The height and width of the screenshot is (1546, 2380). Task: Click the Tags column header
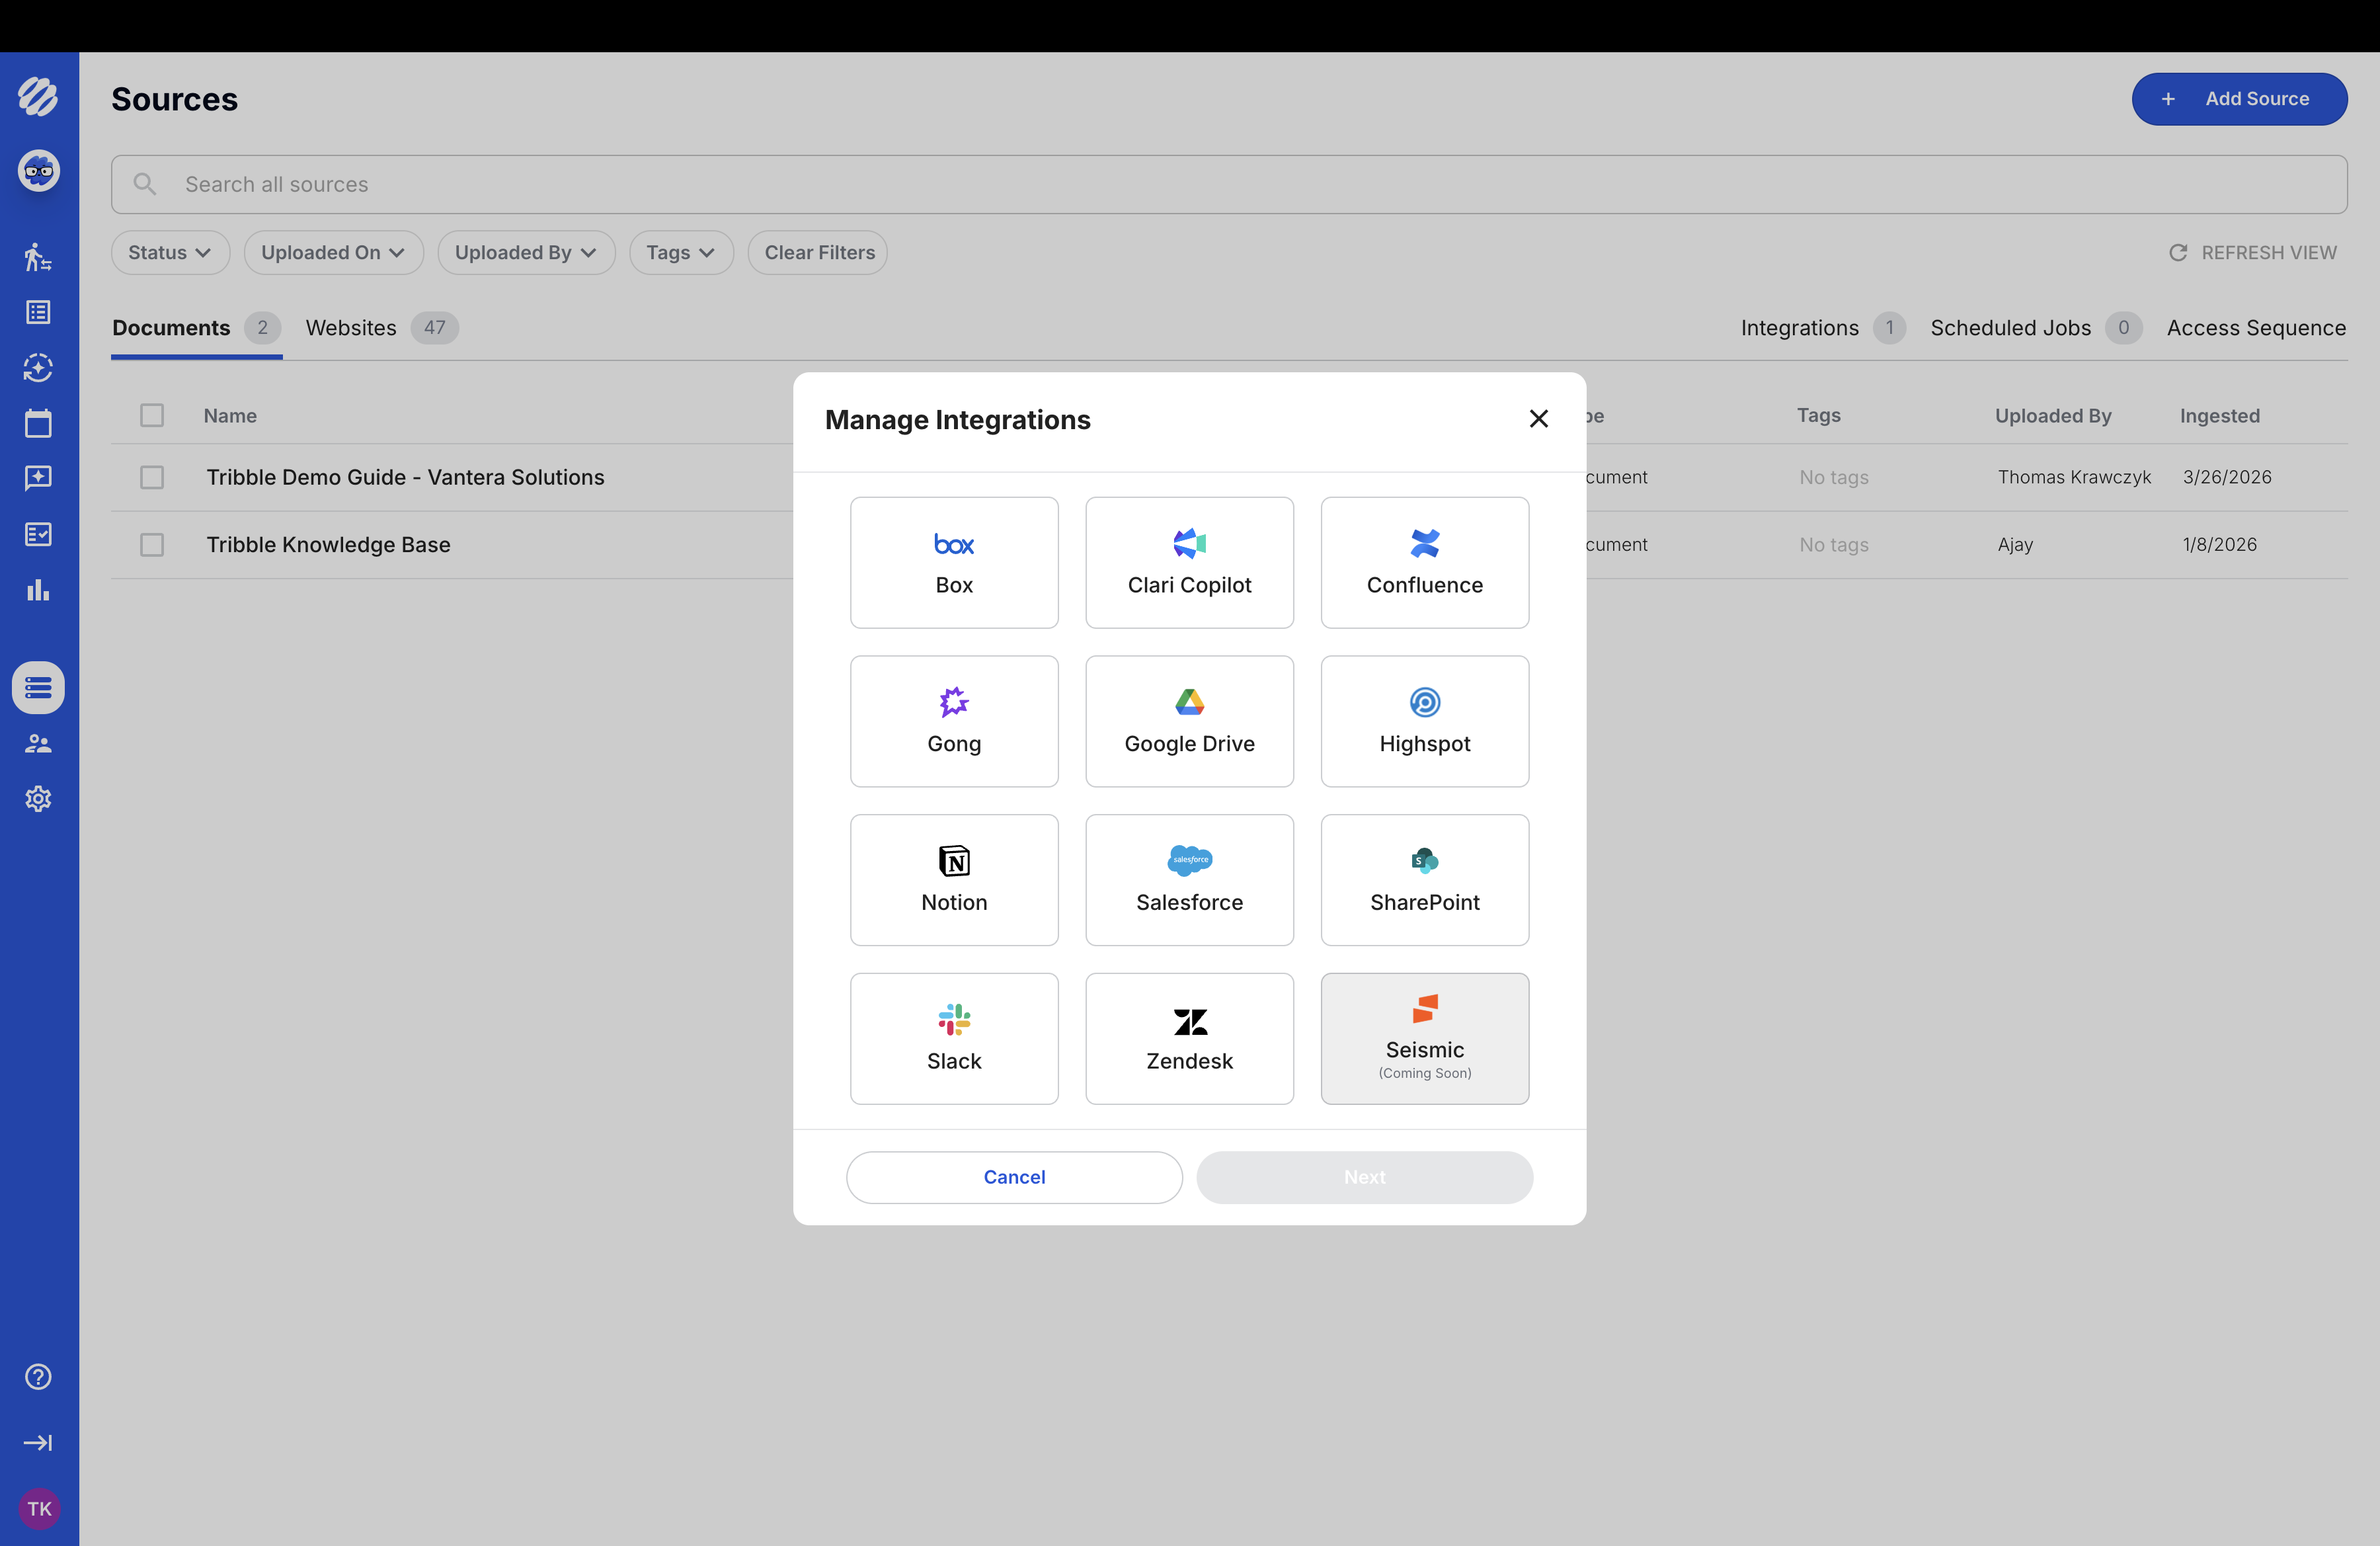click(1818, 415)
